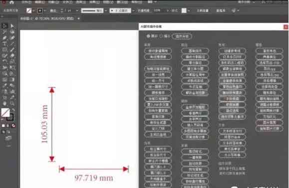Image resolution: width=289 pixels, height=188 pixels.
Task: Open the 对象 (Object) menu
Action: point(53,2)
